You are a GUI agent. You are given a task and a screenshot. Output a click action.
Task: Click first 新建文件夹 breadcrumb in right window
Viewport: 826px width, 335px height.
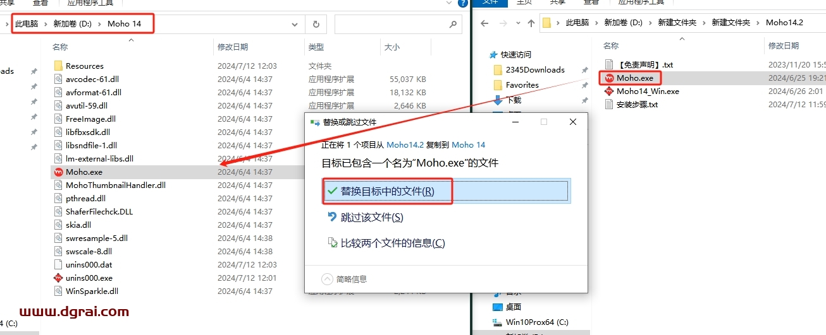677,23
